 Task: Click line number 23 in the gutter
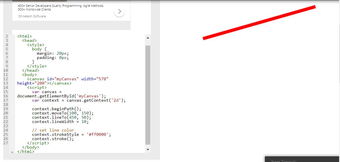(6, 126)
